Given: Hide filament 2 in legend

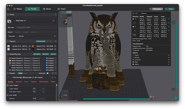Looking at the screenshot, I should (169, 23).
